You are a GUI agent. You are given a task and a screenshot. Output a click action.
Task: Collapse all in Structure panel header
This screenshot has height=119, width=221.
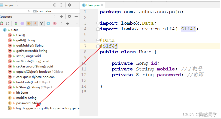[x=61, y=16]
